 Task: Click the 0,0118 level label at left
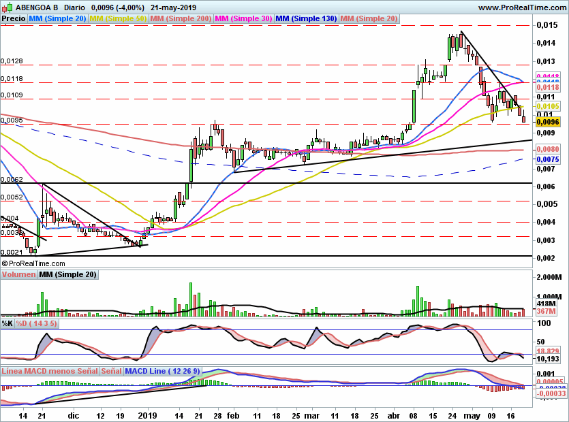(x=12, y=78)
